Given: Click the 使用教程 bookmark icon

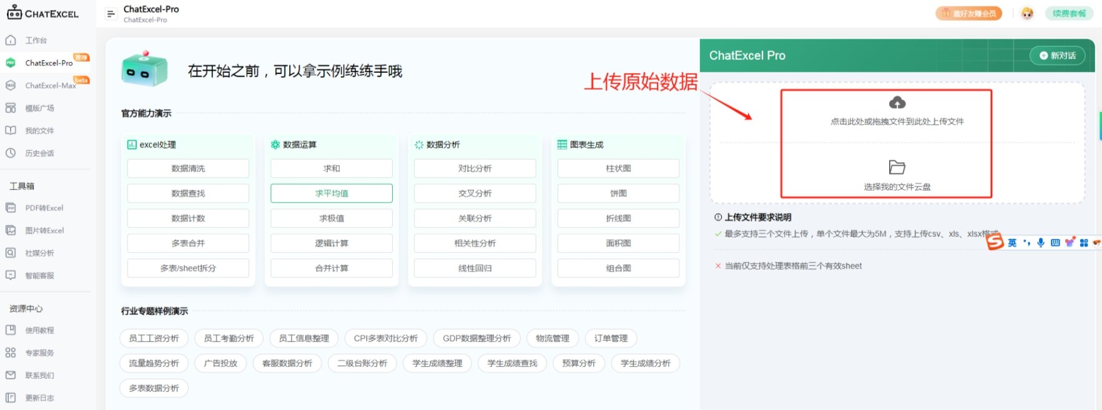Looking at the screenshot, I should 11,330.
